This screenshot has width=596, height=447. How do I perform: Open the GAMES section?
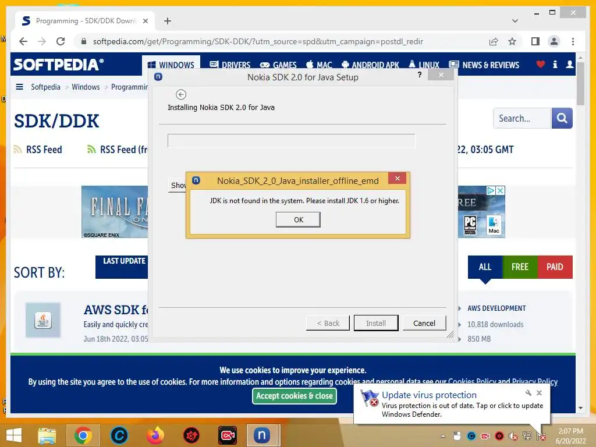coord(278,65)
